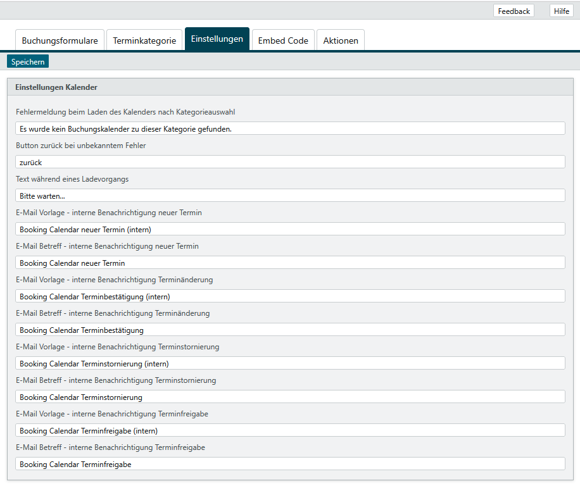
Task: Open the Embed Code tab
Action: point(283,41)
